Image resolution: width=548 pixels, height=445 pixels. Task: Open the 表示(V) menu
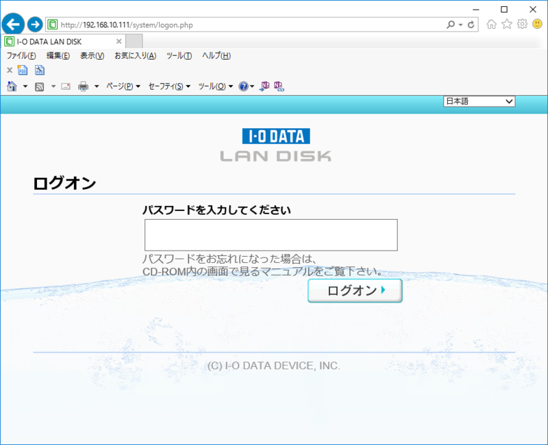click(x=92, y=55)
